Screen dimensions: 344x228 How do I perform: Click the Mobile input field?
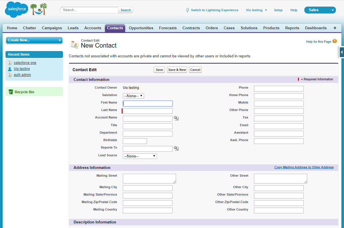click(x=279, y=104)
